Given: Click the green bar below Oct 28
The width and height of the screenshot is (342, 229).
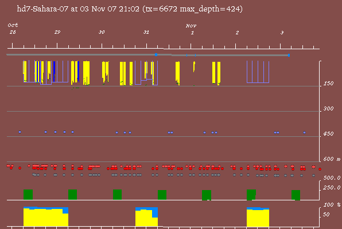Looking at the screenshot, I should [x=28, y=195].
